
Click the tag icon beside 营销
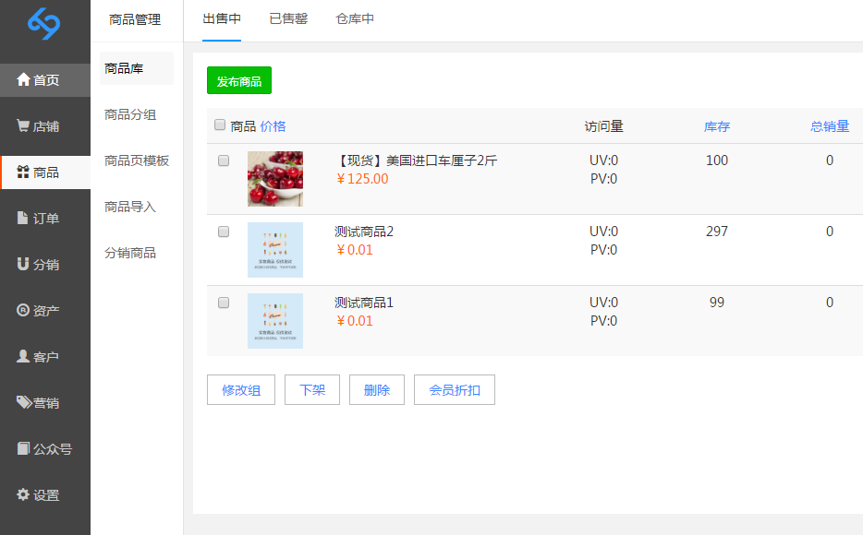[23, 403]
